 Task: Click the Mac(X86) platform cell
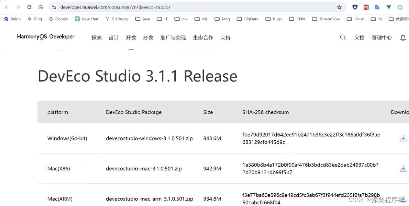click(x=59, y=168)
